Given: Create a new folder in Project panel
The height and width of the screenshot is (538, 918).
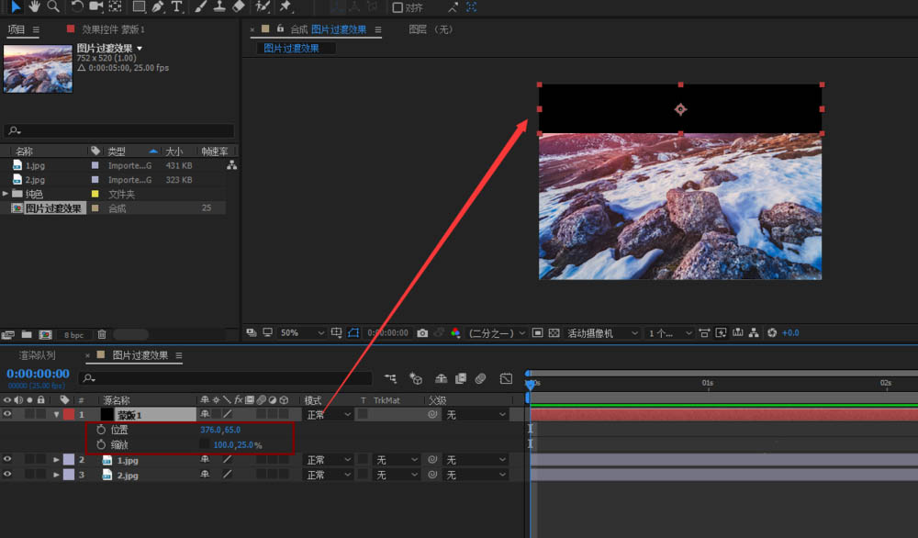Looking at the screenshot, I should tap(27, 335).
